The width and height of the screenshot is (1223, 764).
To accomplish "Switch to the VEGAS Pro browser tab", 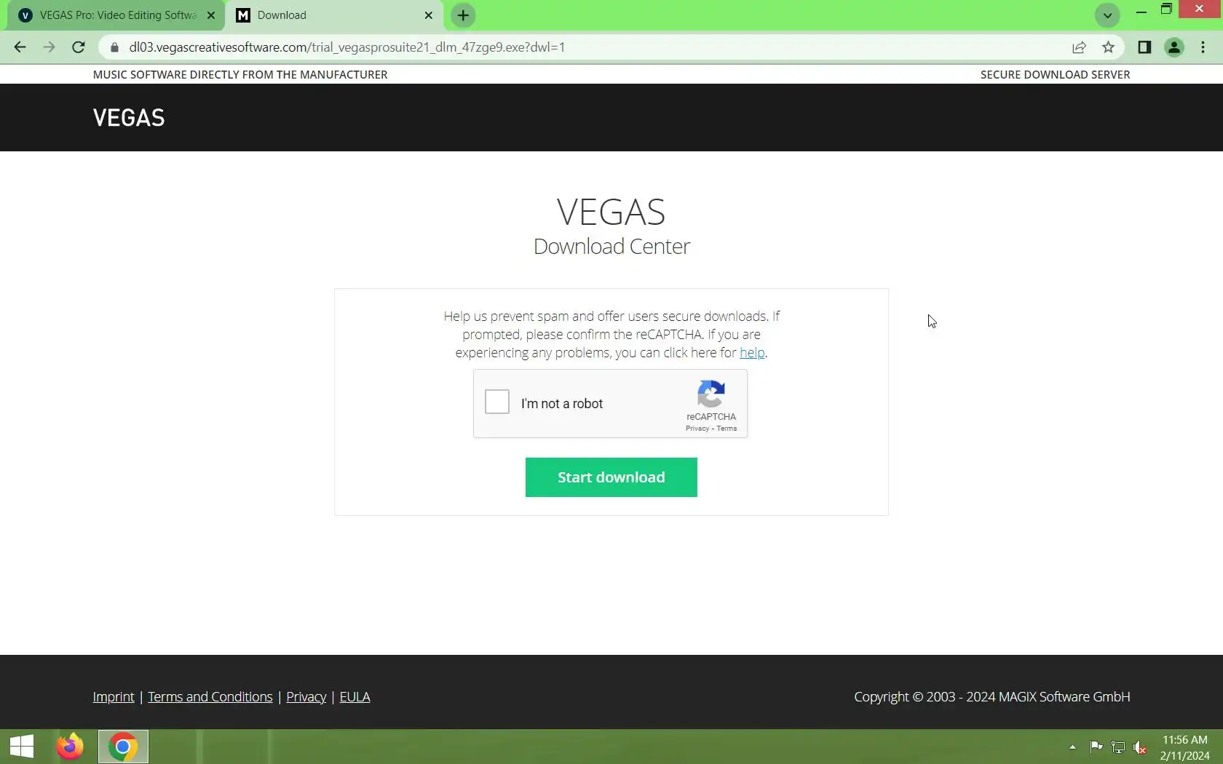I will coord(116,15).
